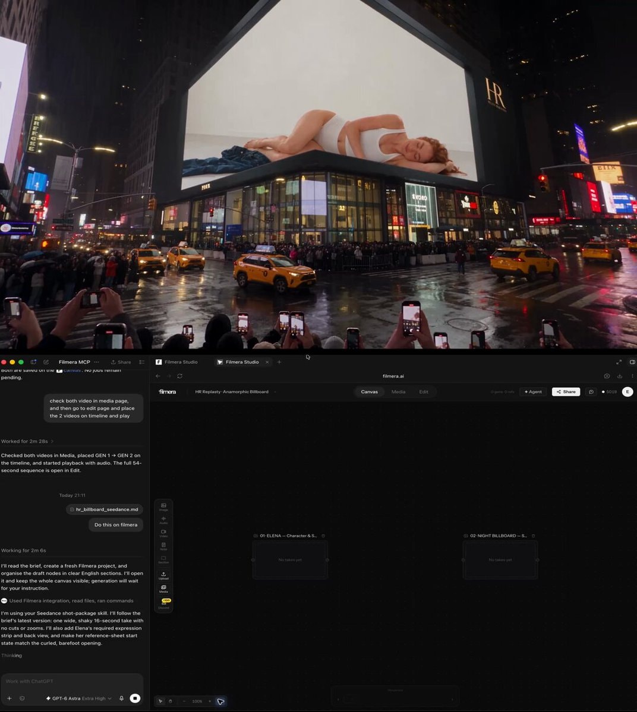This screenshot has width=637, height=712.
Task: Open the hr_billboard_seedance.md attachment
Action: 105,510
